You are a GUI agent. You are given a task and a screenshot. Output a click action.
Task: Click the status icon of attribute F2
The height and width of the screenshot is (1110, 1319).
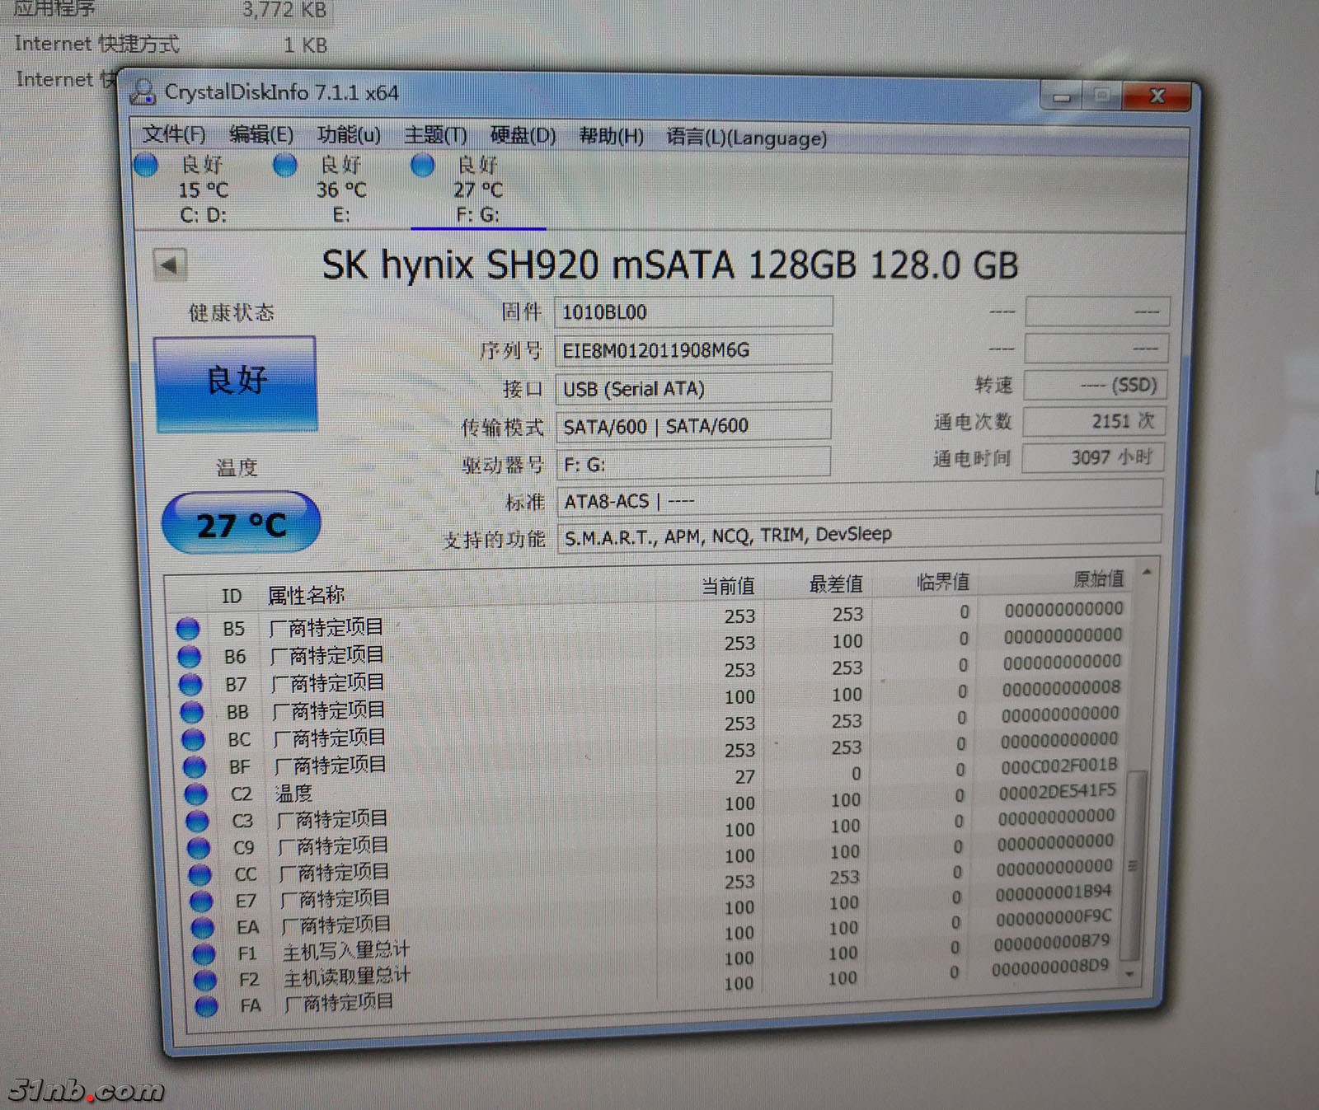coord(205,980)
